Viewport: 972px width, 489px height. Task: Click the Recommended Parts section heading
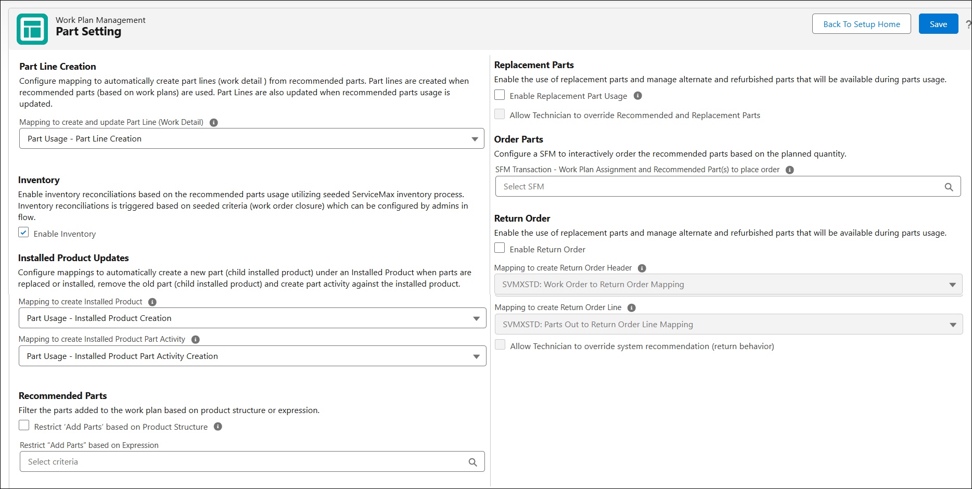(62, 396)
